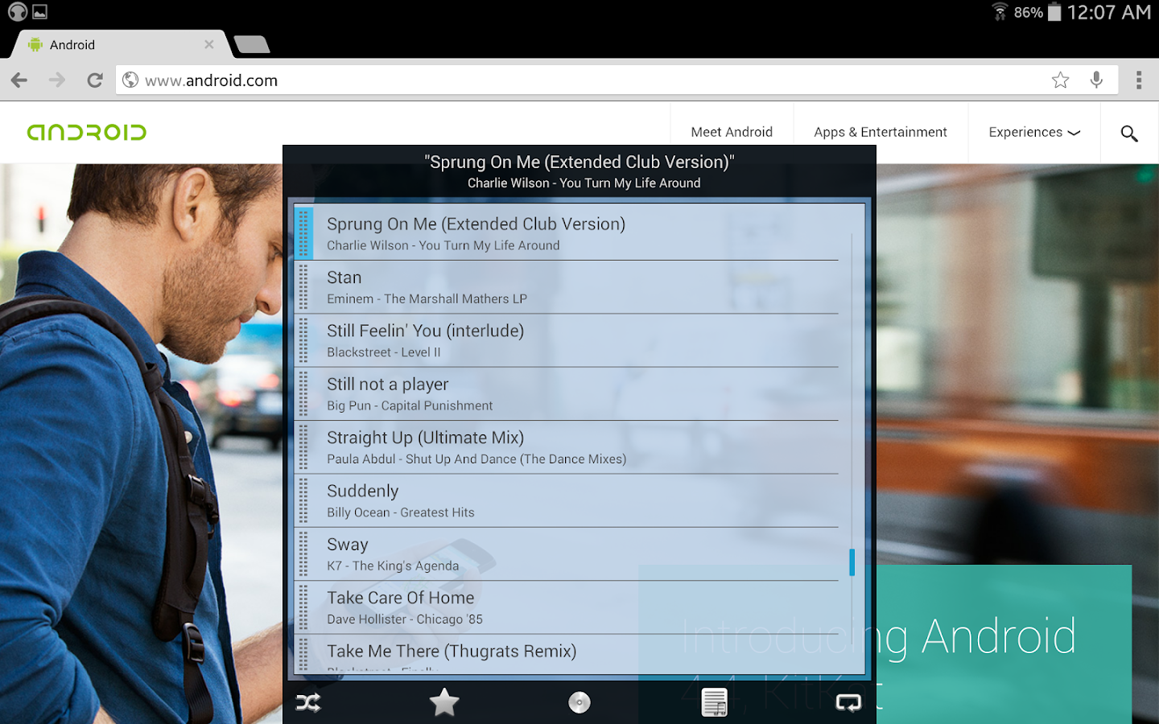Click the browser forward arrow
1159x724 pixels.
57,80
